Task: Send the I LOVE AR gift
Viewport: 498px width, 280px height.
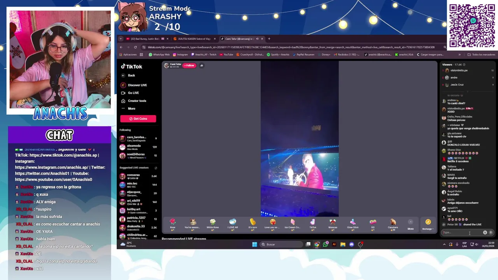Action: click(x=233, y=224)
